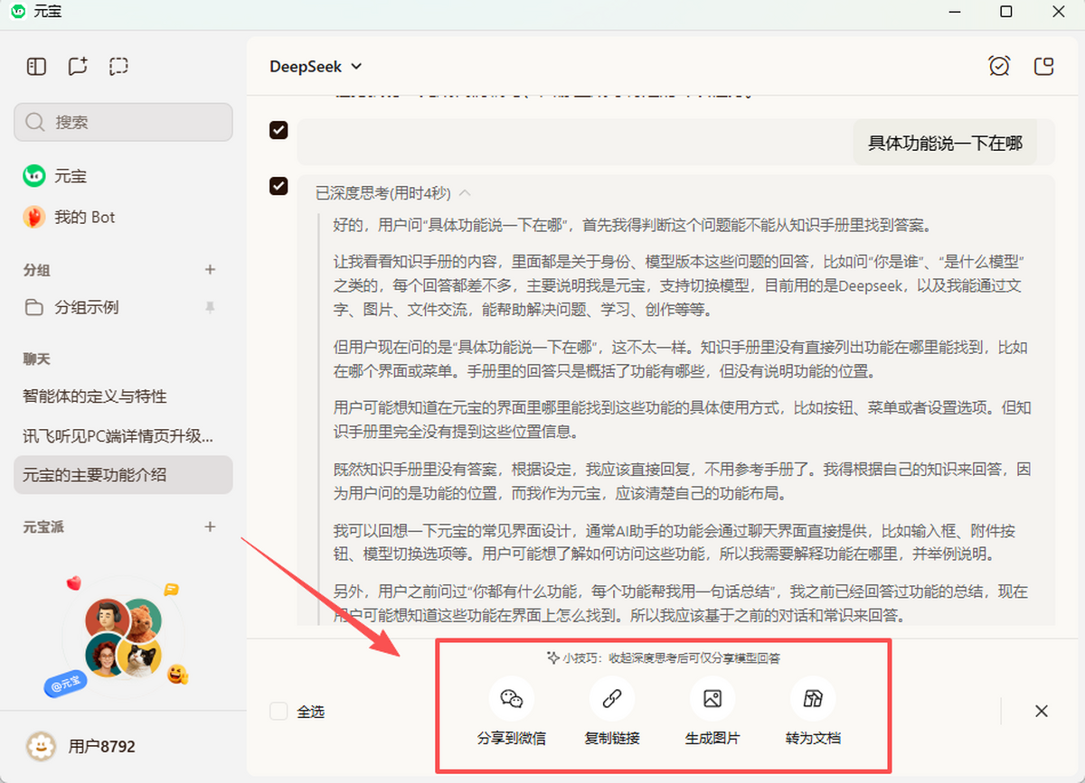Convert selection to document icon

click(813, 699)
